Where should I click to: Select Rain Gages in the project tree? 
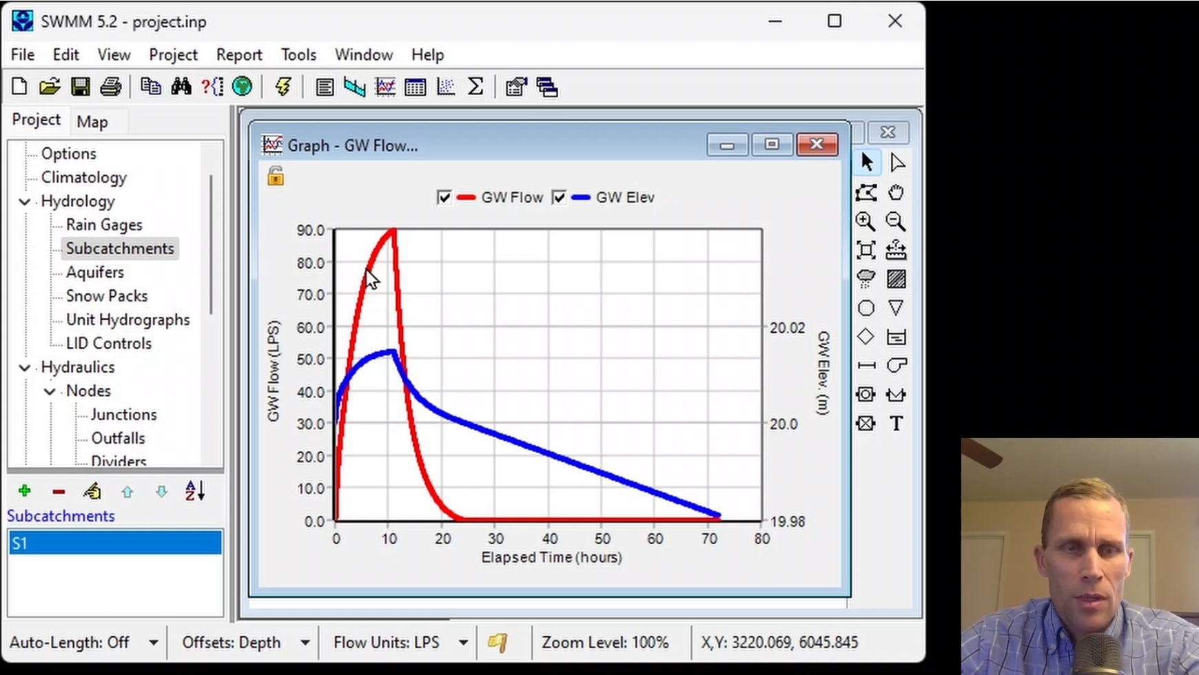(x=104, y=225)
